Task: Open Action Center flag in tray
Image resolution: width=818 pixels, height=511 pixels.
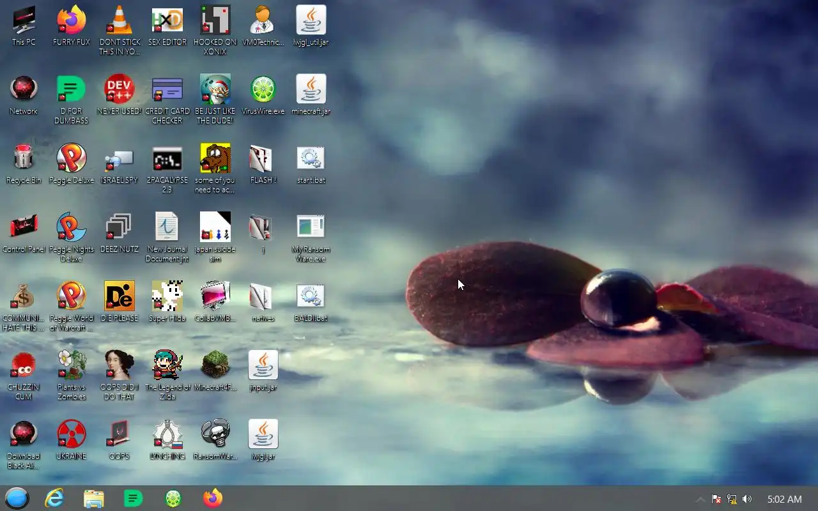Action: [x=716, y=499]
